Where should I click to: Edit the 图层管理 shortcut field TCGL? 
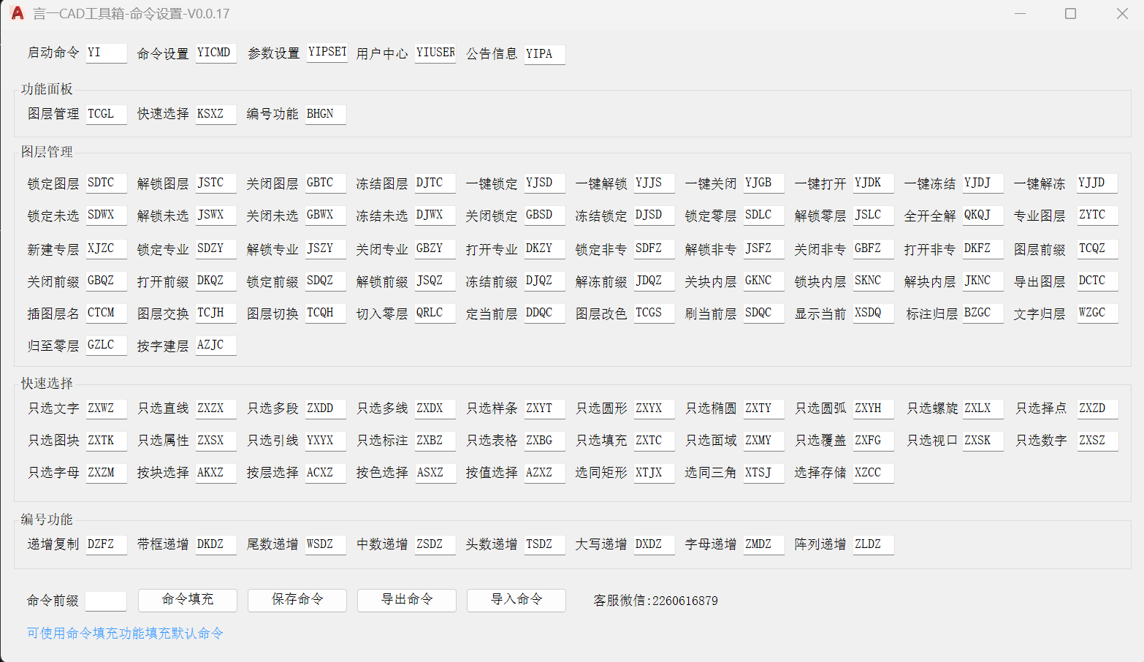[x=106, y=114]
